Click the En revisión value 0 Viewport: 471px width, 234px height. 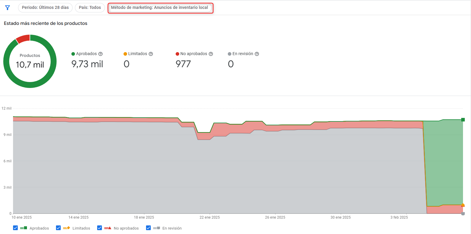point(231,64)
